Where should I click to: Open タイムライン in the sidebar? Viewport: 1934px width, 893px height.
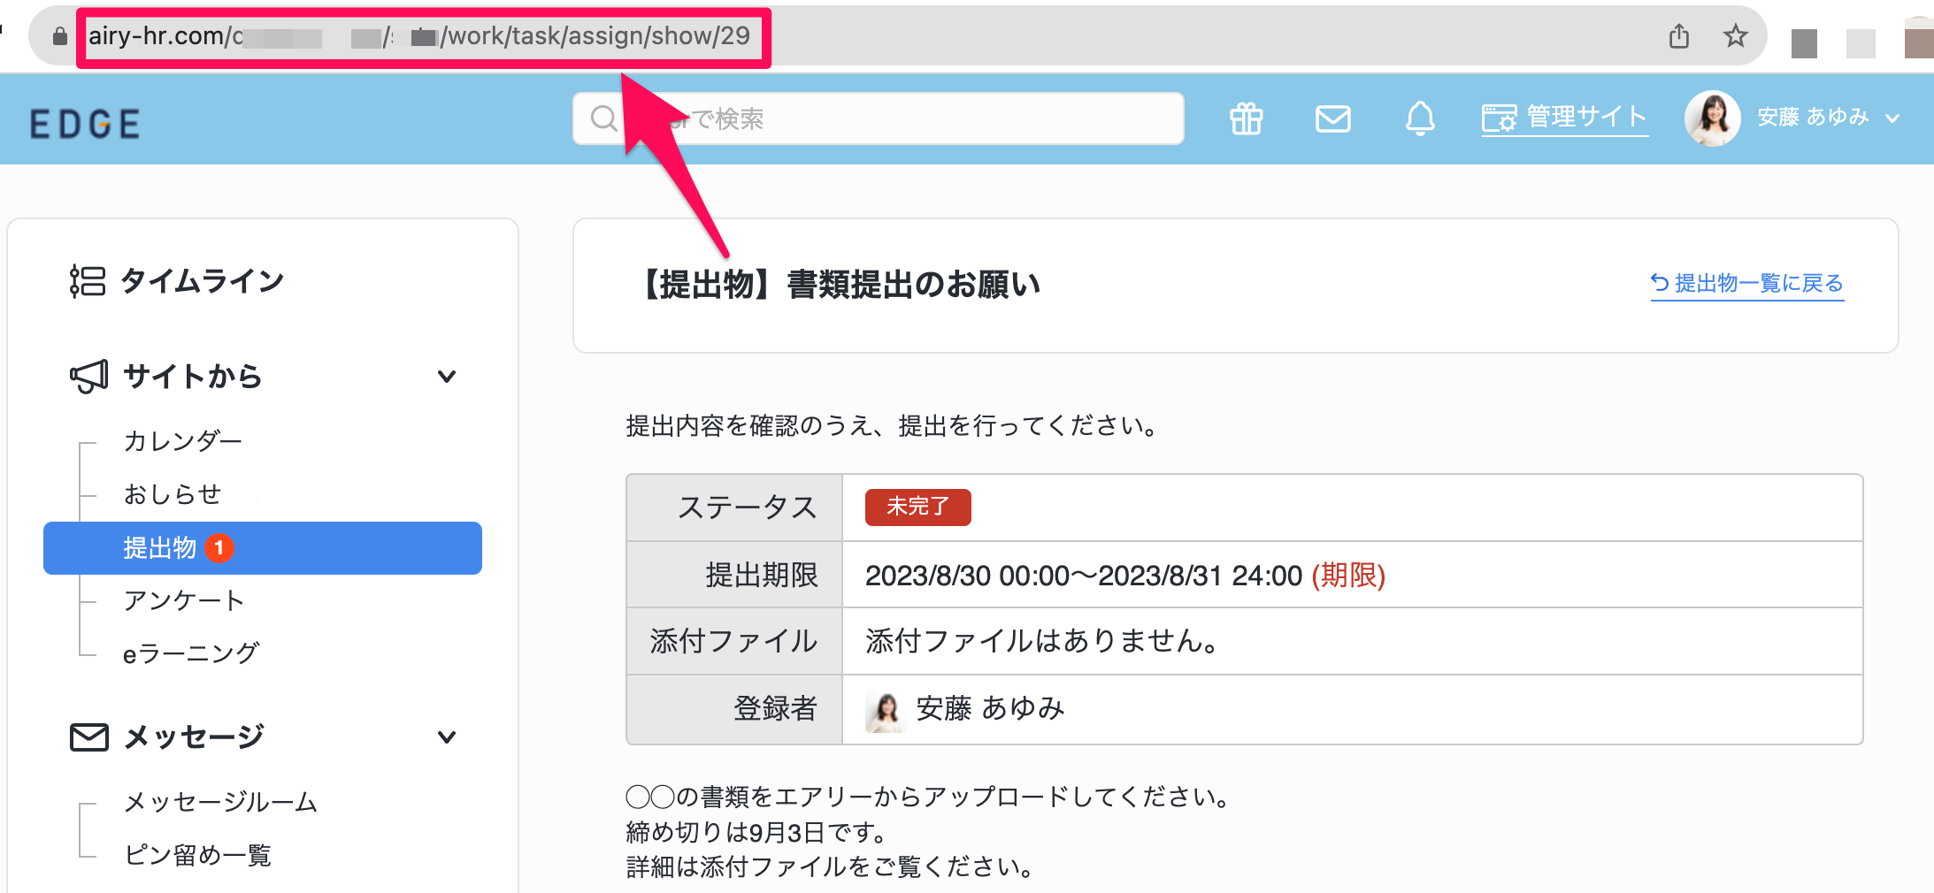pyautogui.click(x=202, y=281)
